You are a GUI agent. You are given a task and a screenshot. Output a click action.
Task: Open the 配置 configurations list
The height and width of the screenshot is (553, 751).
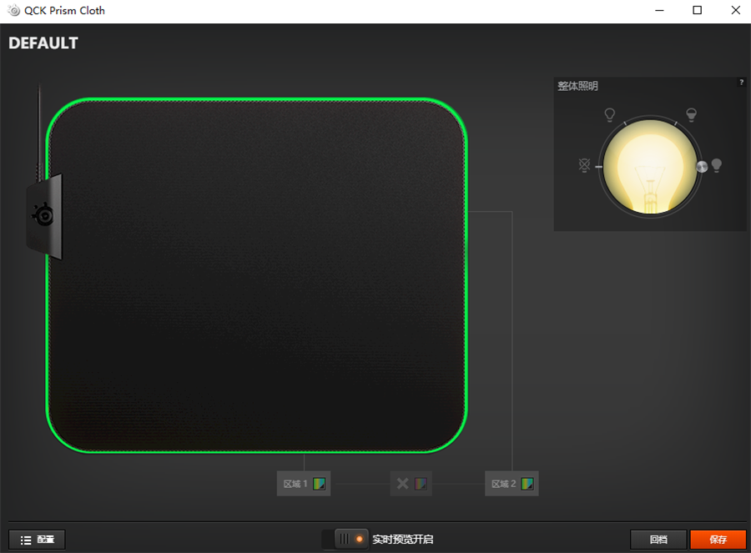click(x=37, y=540)
